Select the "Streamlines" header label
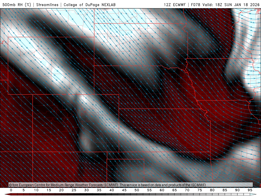261x196 pixels. pos(47,5)
